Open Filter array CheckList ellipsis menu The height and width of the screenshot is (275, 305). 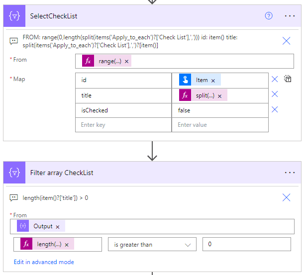[290, 173]
